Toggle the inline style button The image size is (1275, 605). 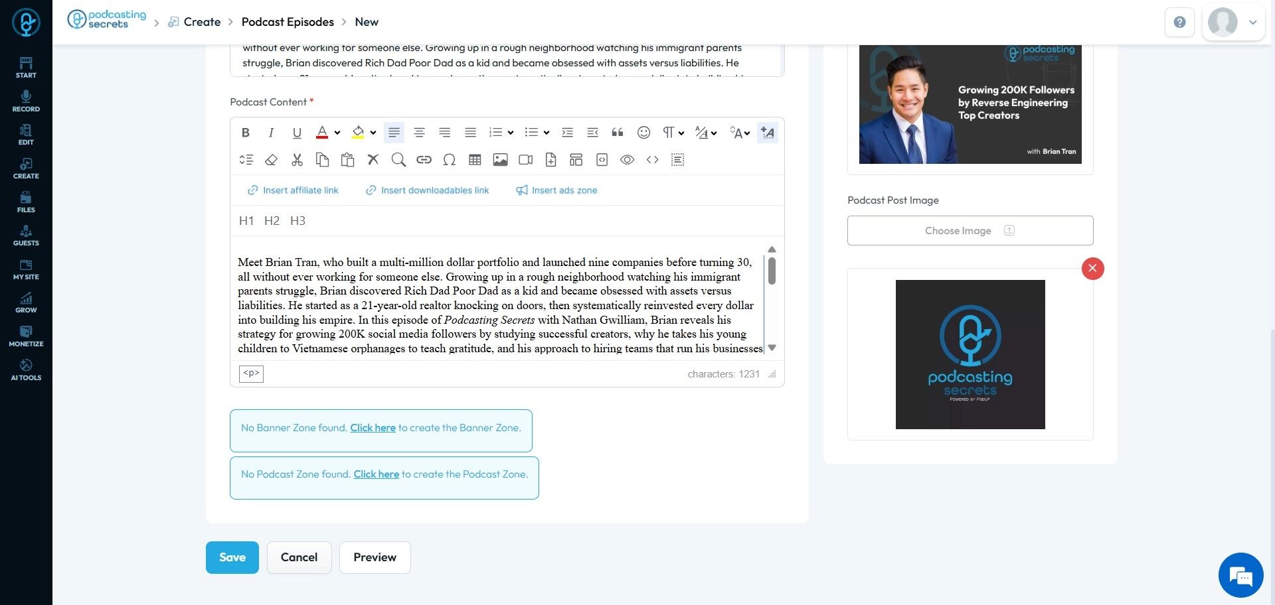point(768,133)
